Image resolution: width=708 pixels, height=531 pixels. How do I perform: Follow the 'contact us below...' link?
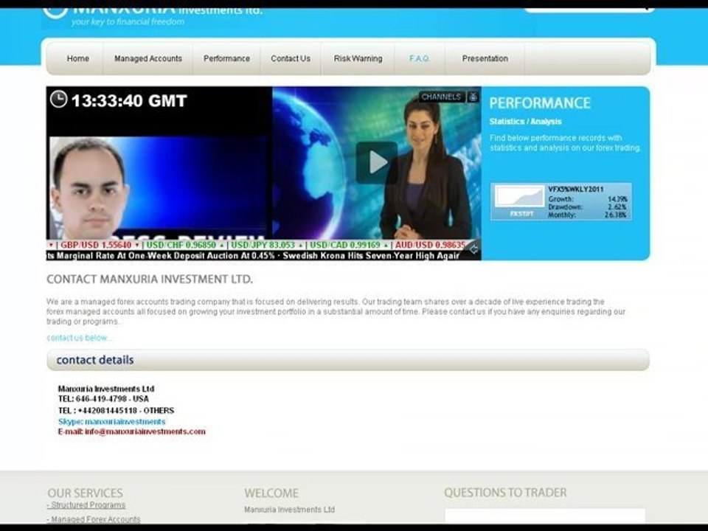click(x=79, y=338)
